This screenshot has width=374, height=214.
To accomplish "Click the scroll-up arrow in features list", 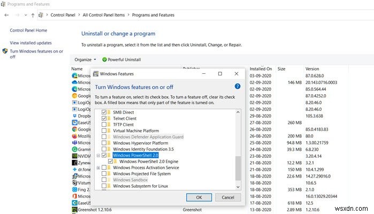I will point(238,112).
